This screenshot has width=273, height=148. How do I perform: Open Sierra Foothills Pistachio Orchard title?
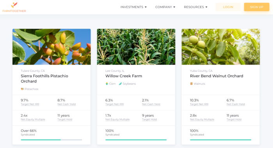click(x=44, y=78)
